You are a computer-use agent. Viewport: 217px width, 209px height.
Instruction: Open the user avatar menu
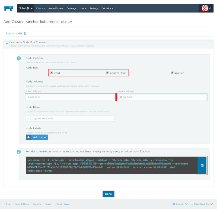pos(206,8)
